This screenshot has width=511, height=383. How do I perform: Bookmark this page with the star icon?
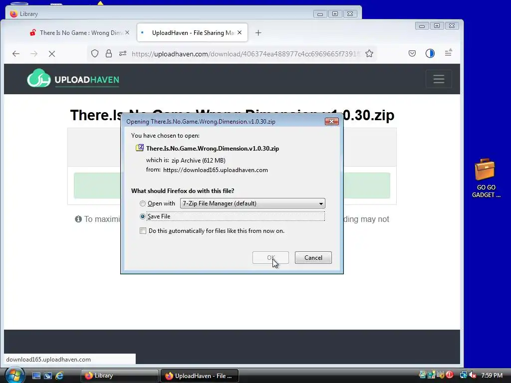pyautogui.click(x=369, y=53)
